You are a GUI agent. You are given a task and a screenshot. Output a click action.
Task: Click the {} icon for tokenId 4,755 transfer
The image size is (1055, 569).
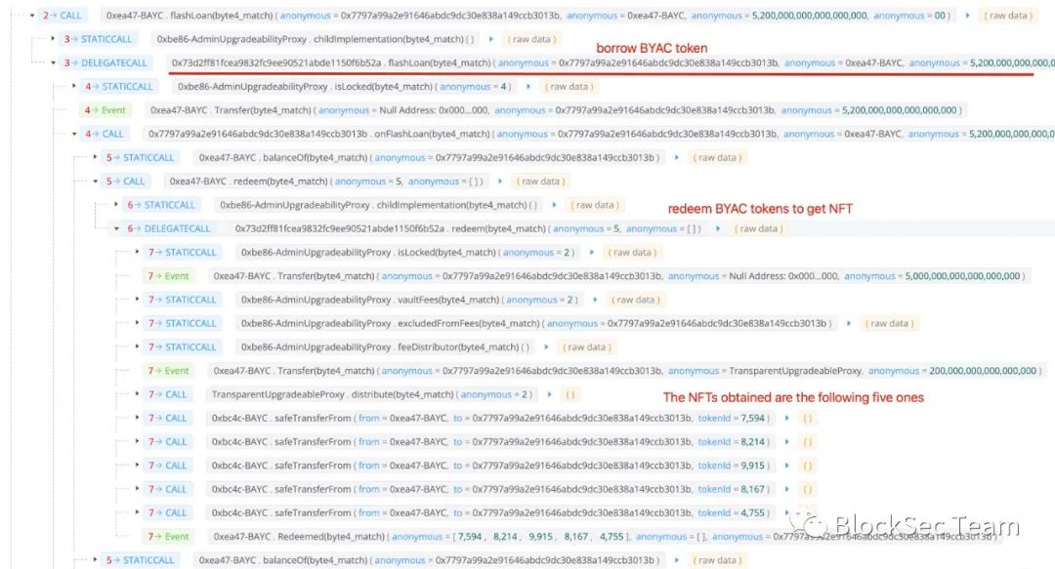[x=808, y=512]
